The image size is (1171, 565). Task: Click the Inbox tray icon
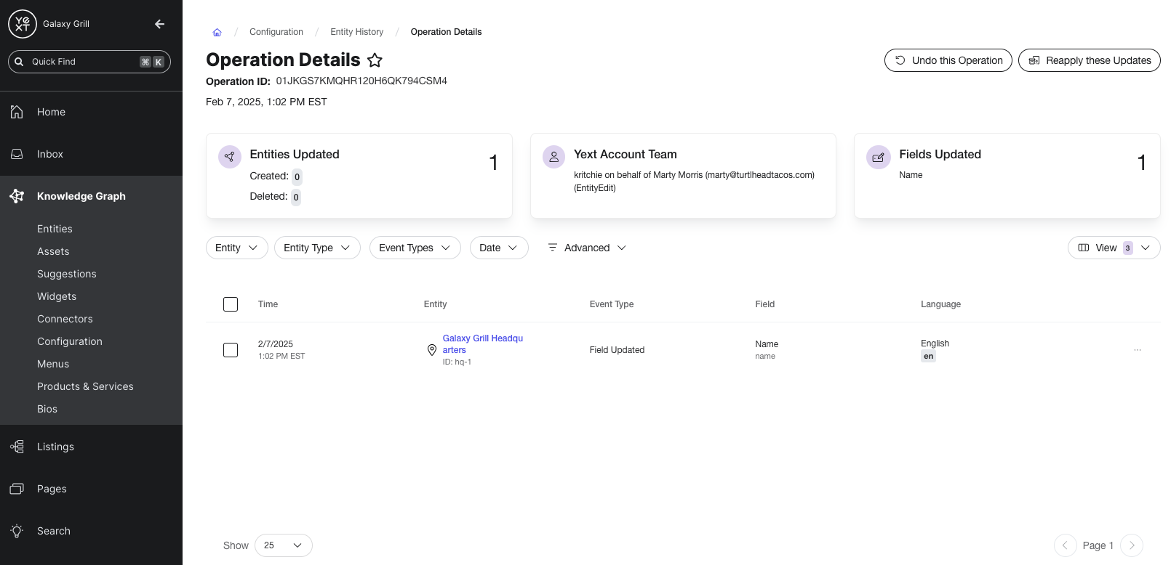pos(17,154)
